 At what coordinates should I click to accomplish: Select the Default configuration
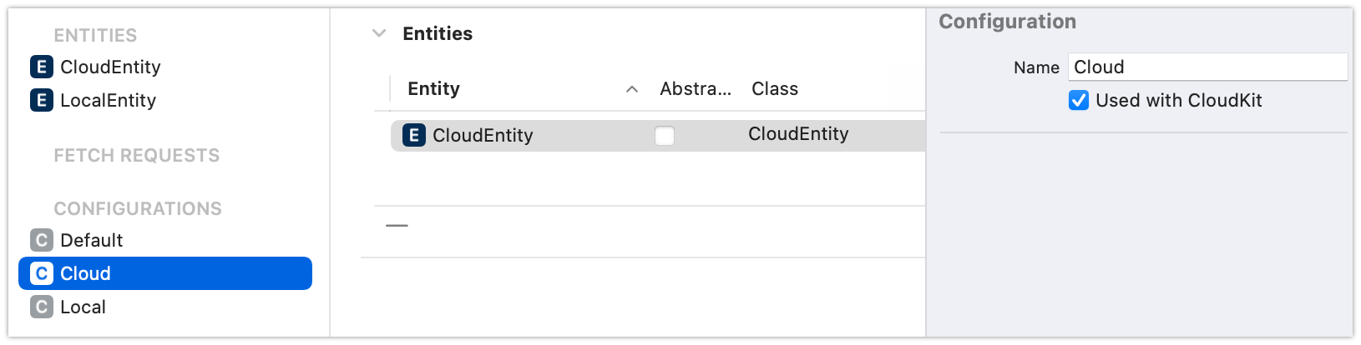[92, 240]
